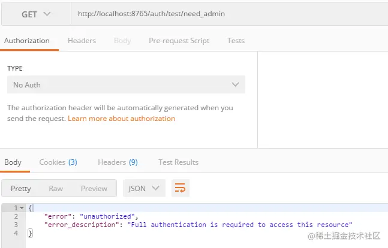Open the GET method dropdown
Viewport: 388px width, 248px height.
(x=36, y=14)
